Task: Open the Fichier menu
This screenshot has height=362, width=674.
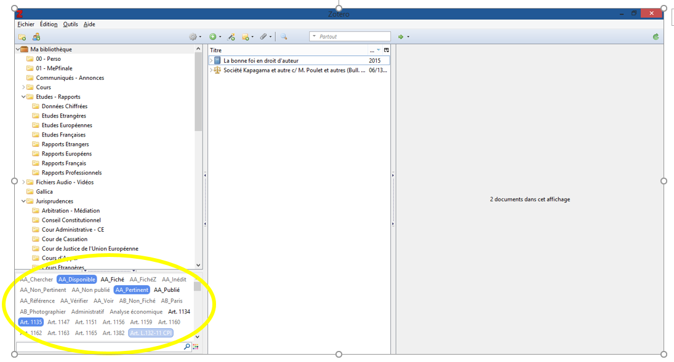Action: 26,24
